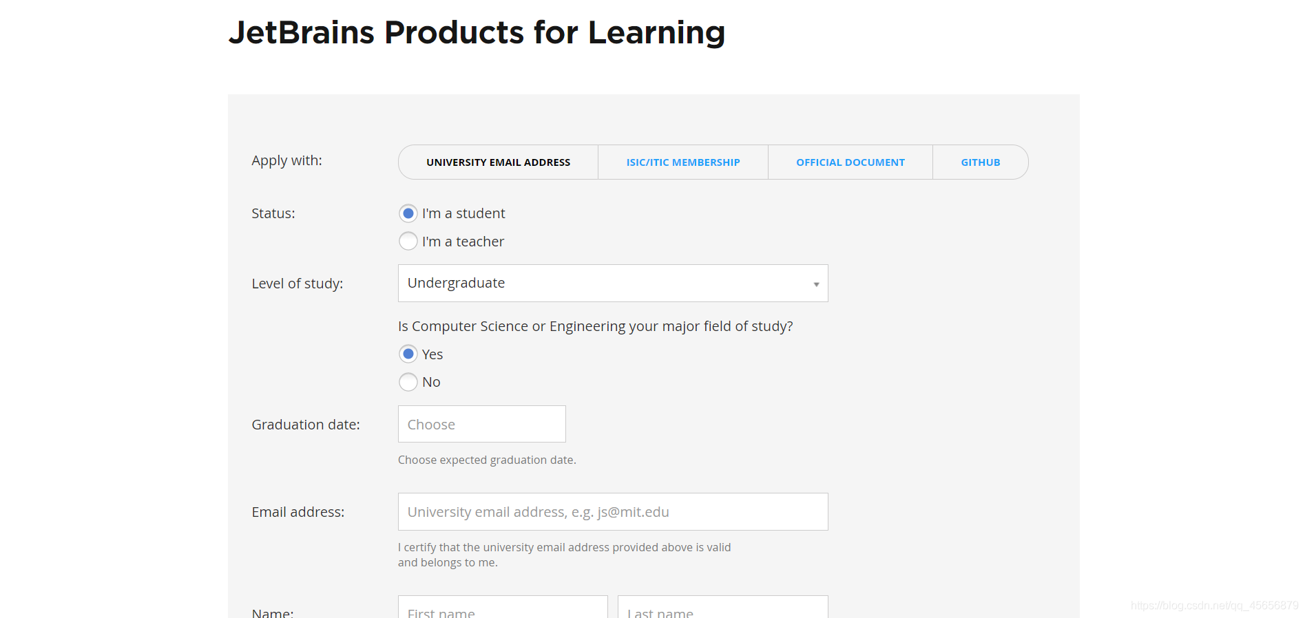Viewport: 1305px width, 618px height.
Task: Focus the First name input field
Action: (503, 610)
